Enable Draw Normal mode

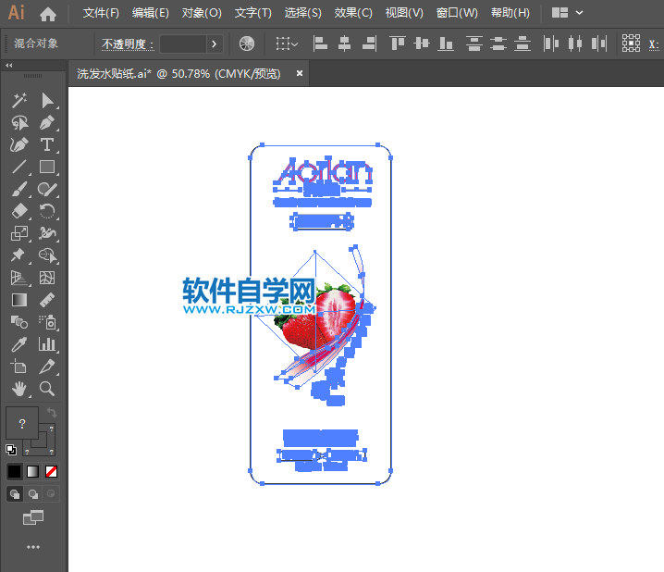15,494
